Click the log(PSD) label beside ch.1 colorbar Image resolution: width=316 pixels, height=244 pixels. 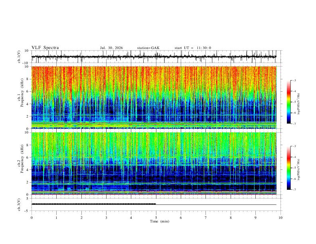coord(299,104)
